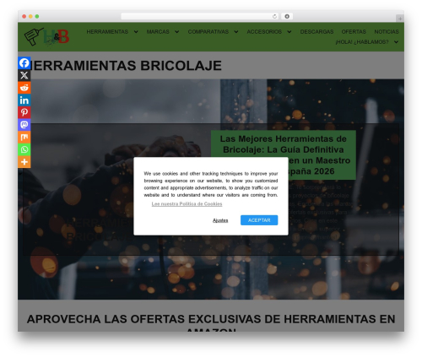Expand the Marcas menu arrow
The width and height of the screenshot is (422, 357).
click(x=177, y=32)
